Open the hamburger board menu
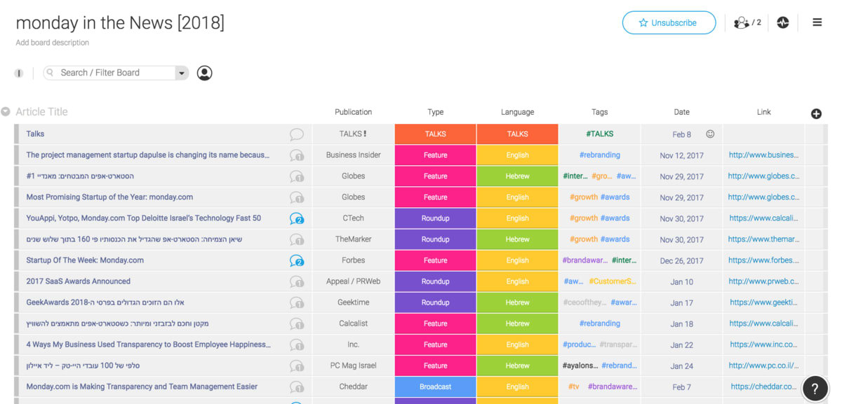 [817, 22]
